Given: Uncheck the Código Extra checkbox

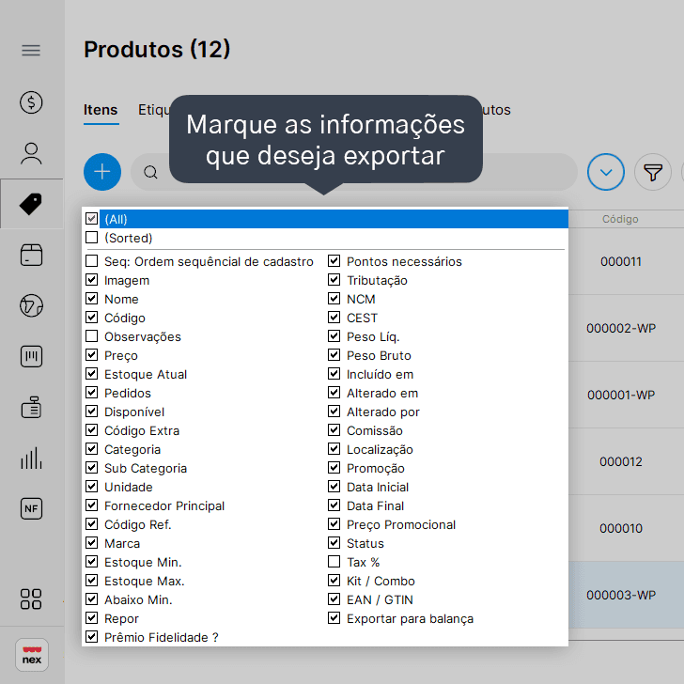Looking at the screenshot, I should pos(92,429).
